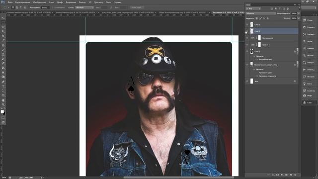Select the Horizontal Type tool

[x=3, y=86]
